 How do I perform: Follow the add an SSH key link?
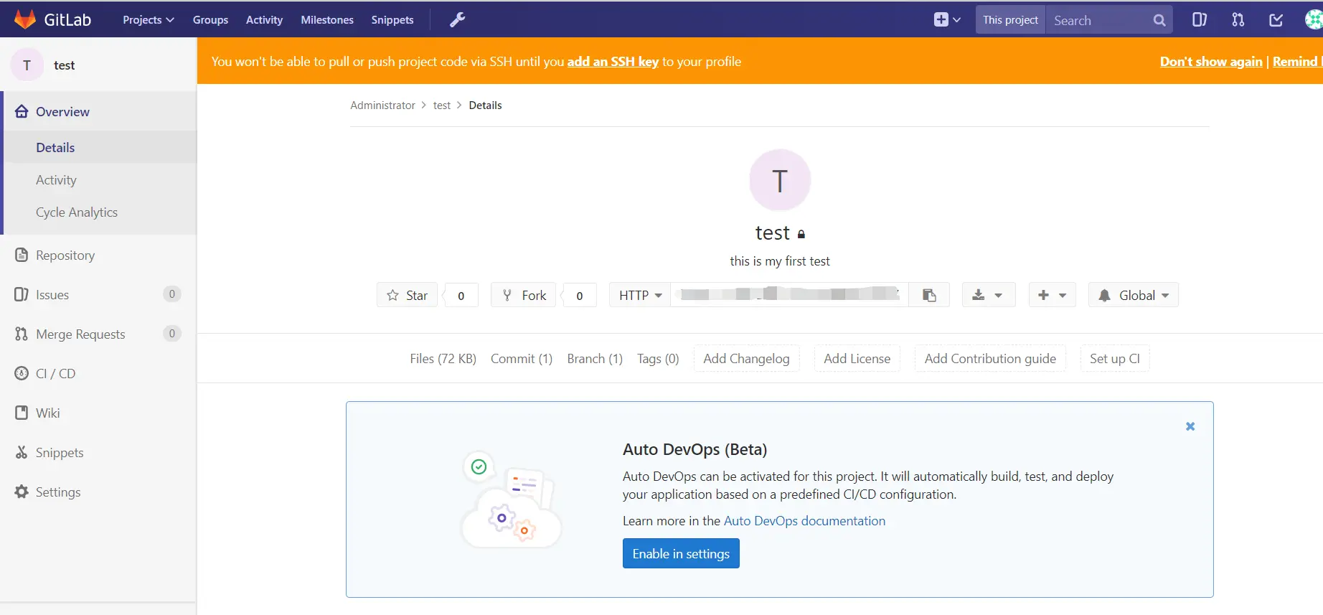[613, 62]
